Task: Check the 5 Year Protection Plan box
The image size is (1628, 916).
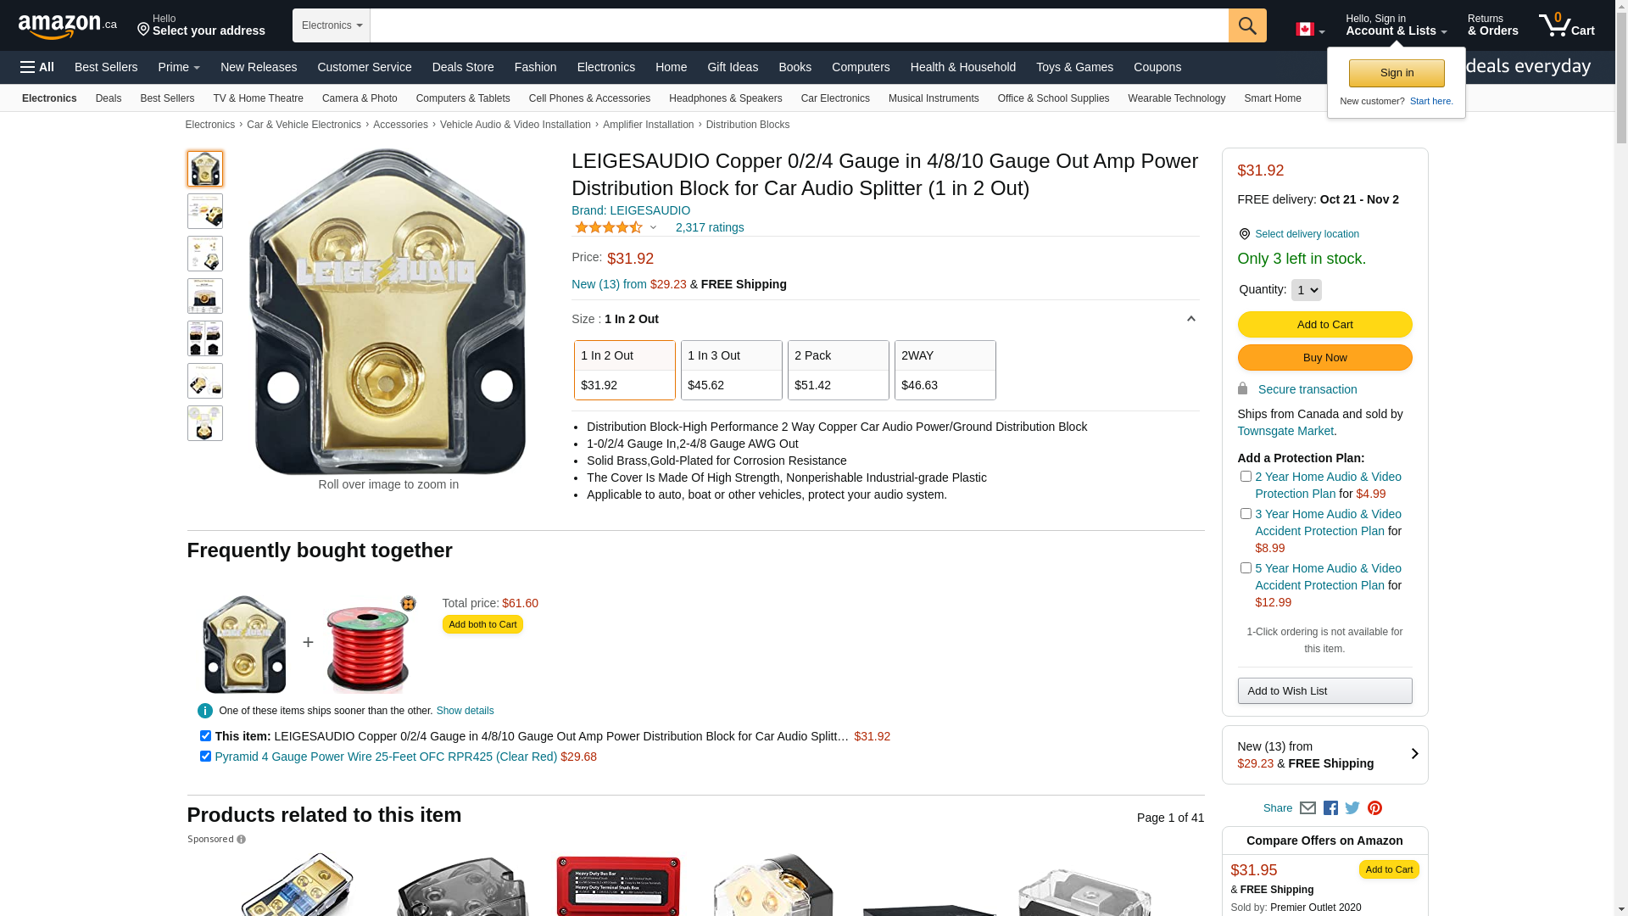Action: click(1245, 568)
